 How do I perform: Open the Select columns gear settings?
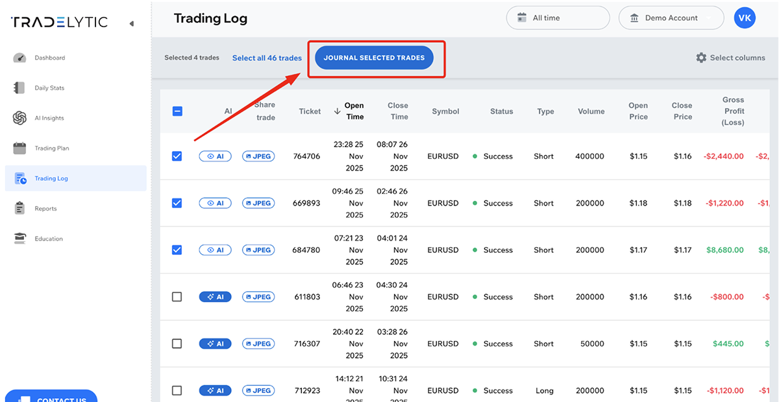[x=730, y=57]
